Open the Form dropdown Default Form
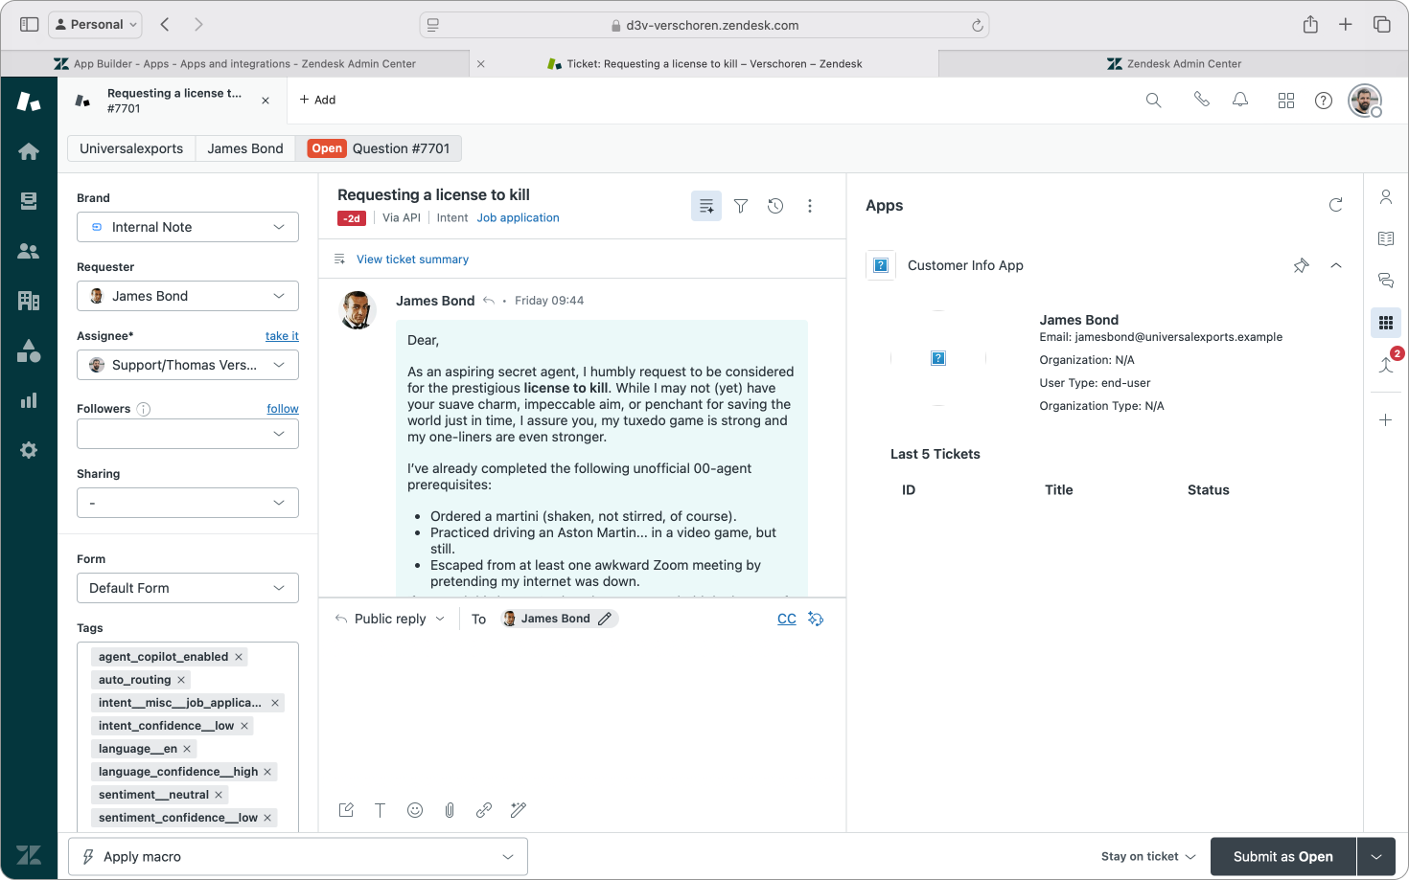Viewport: 1409px width, 880px height. (188, 588)
